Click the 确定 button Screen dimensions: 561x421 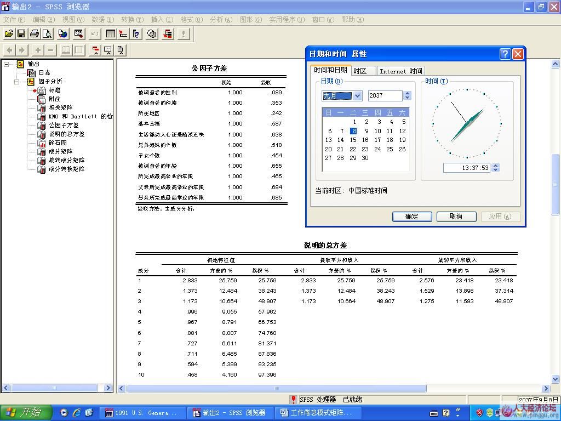coord(412,217)
